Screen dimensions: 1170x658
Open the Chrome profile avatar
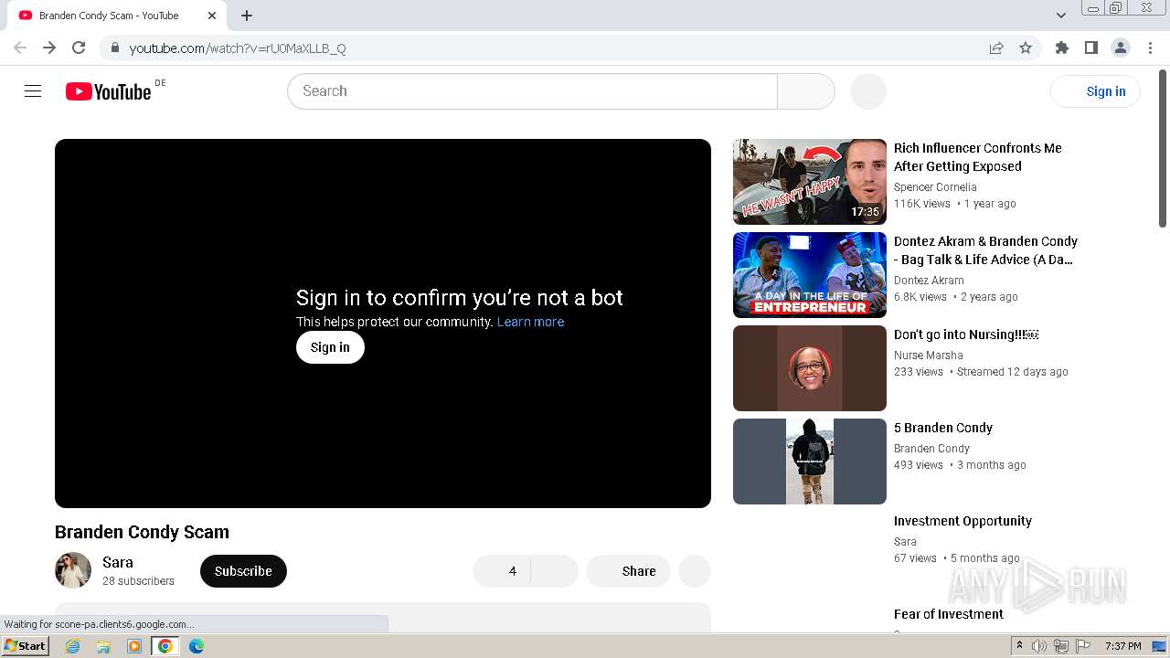1121,48
